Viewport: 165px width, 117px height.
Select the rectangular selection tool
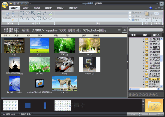pos(22,13)
